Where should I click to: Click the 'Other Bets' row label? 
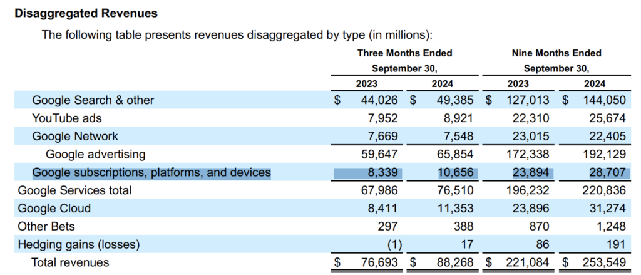pyautogui.click(x=46, y=226)
